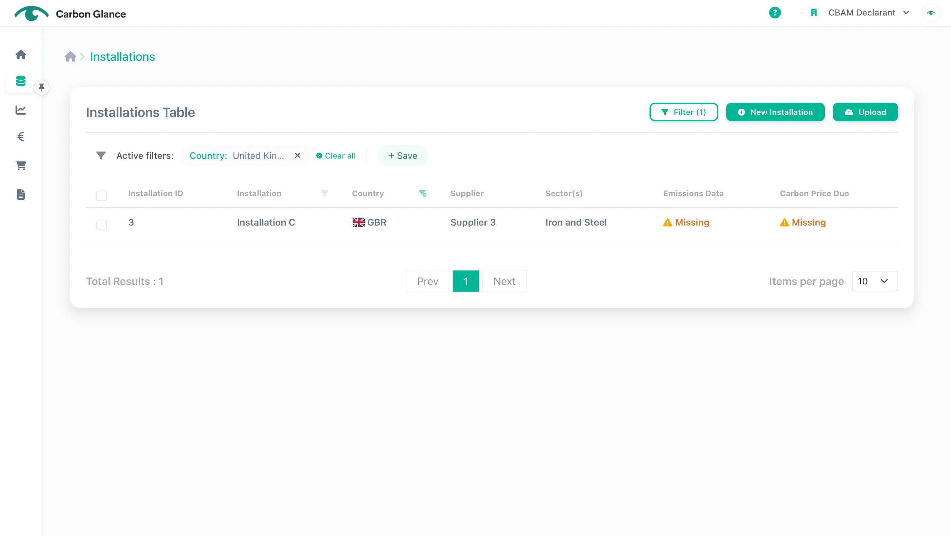Screen dimensions: 951x536
Task: Open the line chart analytics sidebar icon
Action: [x=21, y=110]
